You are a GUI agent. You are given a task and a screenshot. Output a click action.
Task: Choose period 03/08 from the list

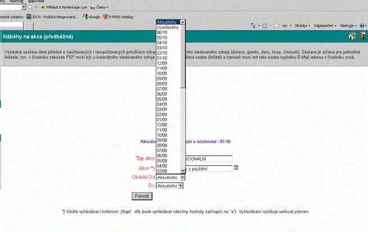click(169, 171)
